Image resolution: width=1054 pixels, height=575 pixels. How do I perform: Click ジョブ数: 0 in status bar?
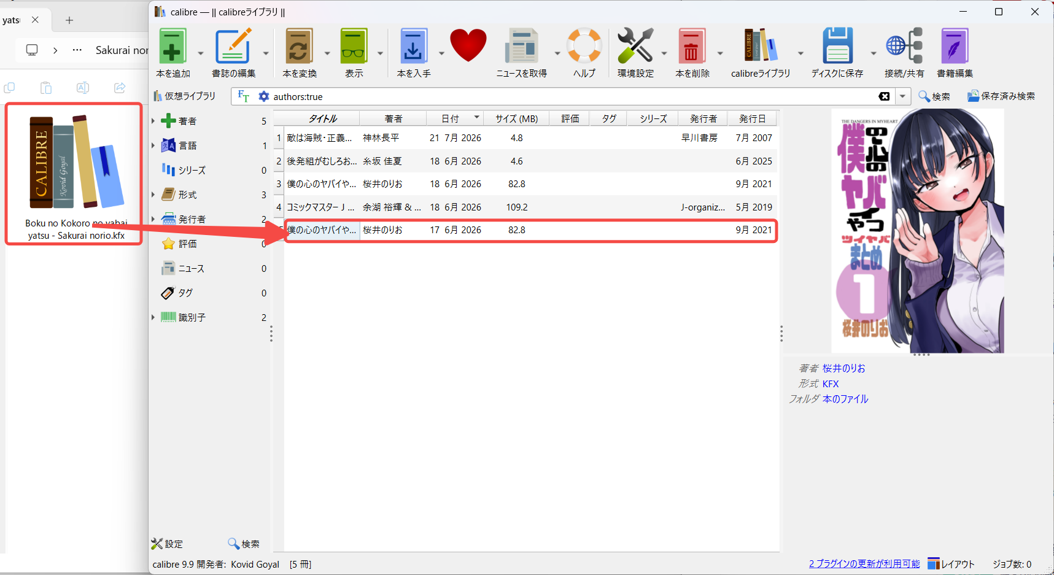pos(1012,564)
